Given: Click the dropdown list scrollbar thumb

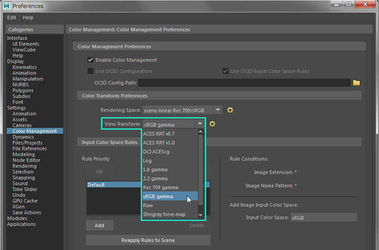Looking at the screenshot, I should pyautogui.click(x=200, y=170).
